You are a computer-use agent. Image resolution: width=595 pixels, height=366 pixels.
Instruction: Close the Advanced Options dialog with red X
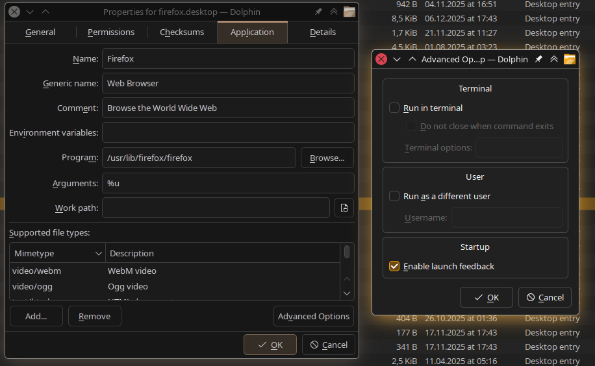381,59
